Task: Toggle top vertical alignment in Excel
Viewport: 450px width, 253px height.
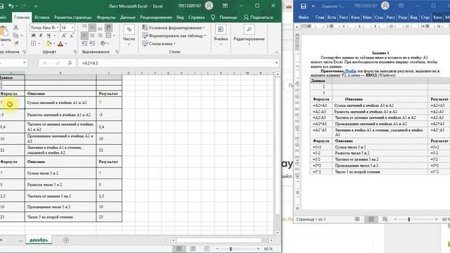Action: pos(84,27)
